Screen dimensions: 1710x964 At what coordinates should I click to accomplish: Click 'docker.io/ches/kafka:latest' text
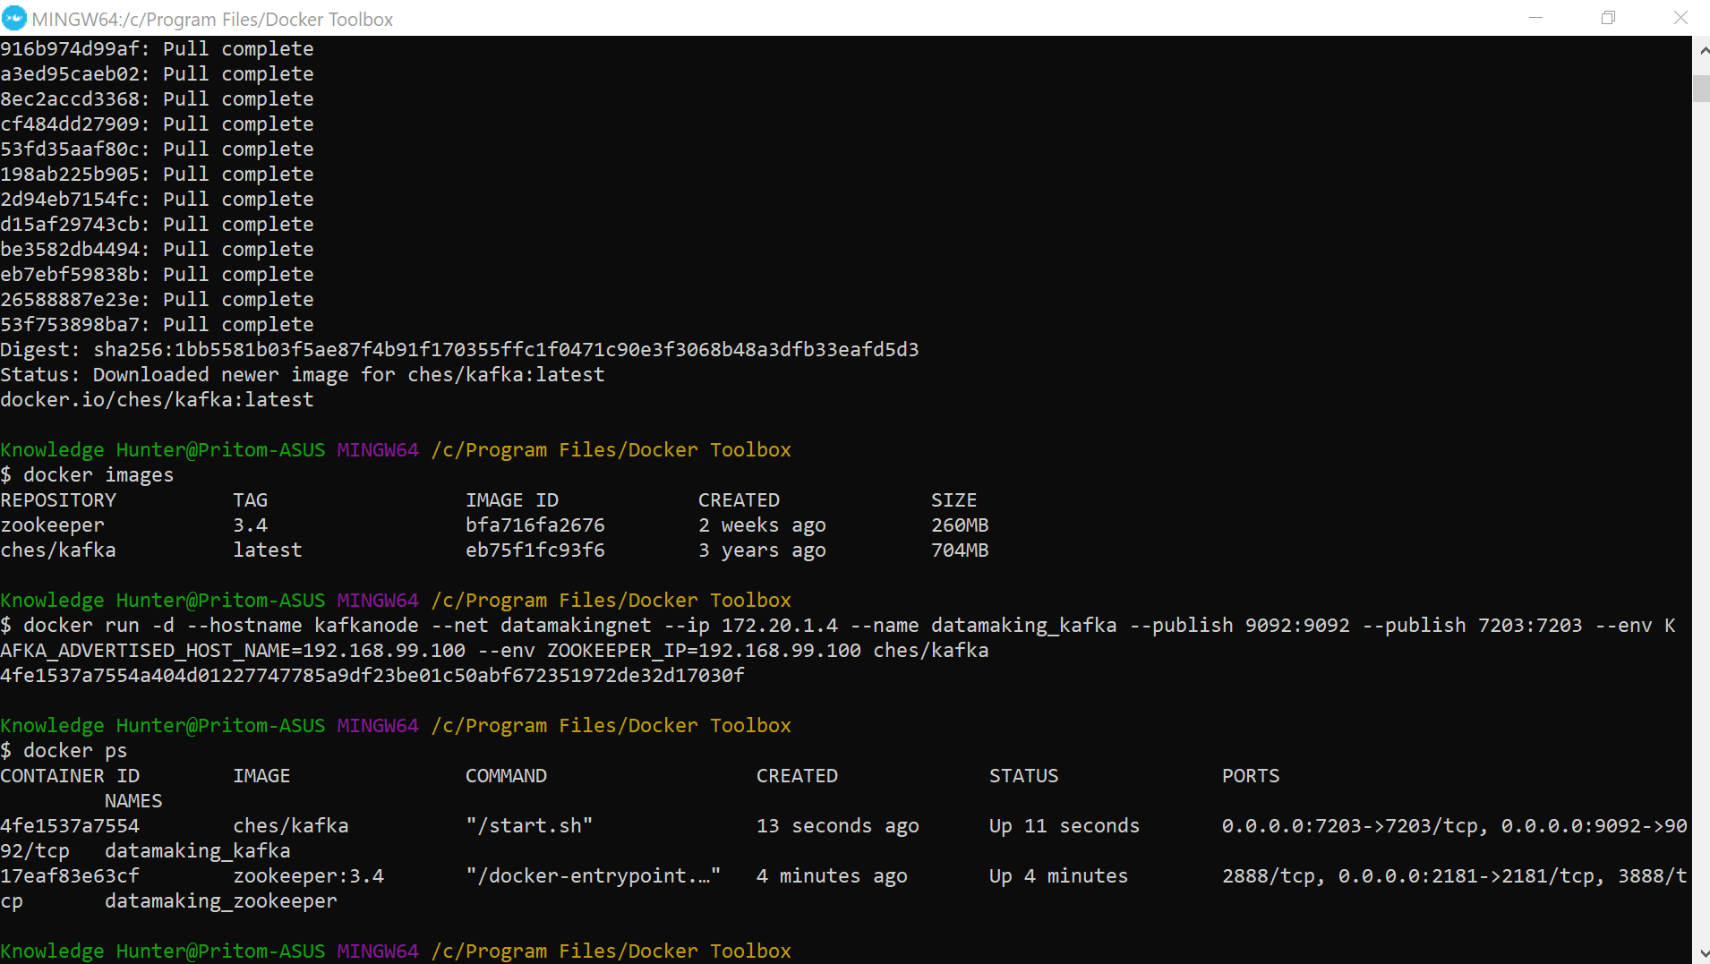pos(157,400)
